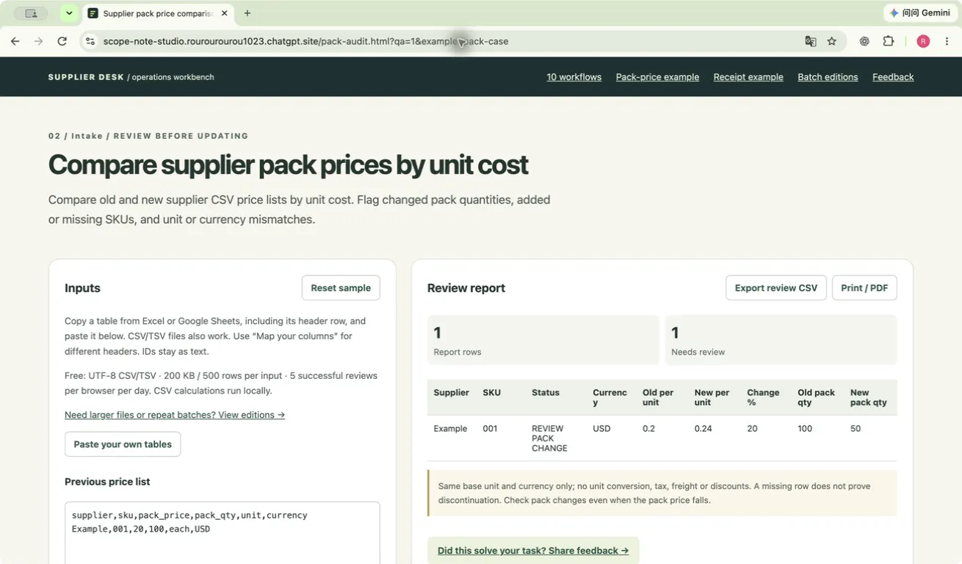
Task: Click Export review CSV
Action: pyautogui.click(x=776, y=288)
